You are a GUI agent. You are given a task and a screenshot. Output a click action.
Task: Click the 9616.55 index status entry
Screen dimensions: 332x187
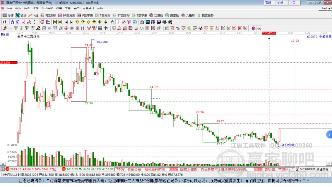coord(88,169)
